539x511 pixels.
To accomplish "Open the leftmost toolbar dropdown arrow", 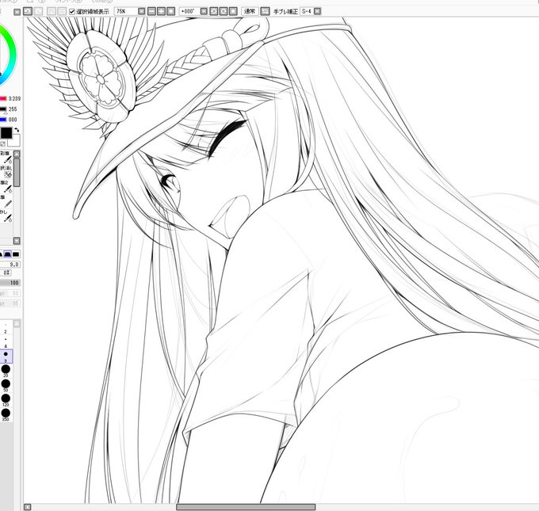I will 17,12.
